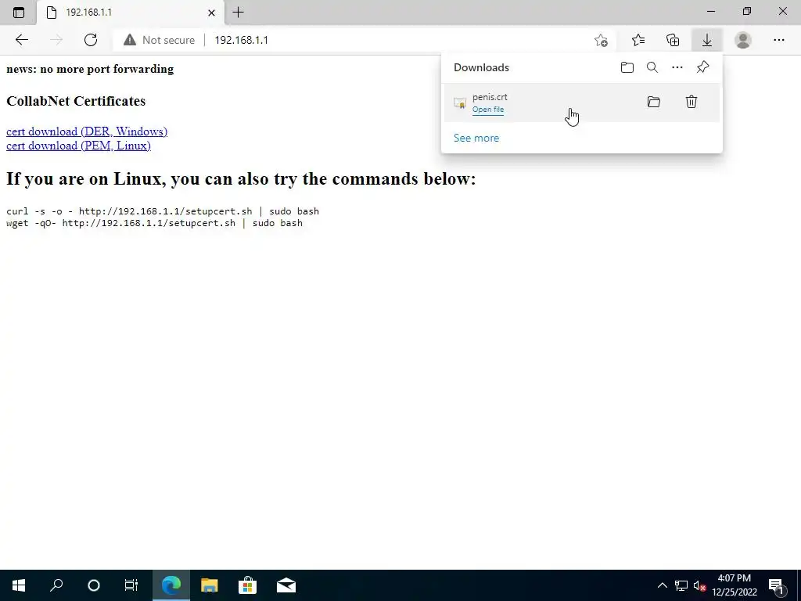Pin the Downloads panel
The image size is (801, 601).
[x=703, y=67]
